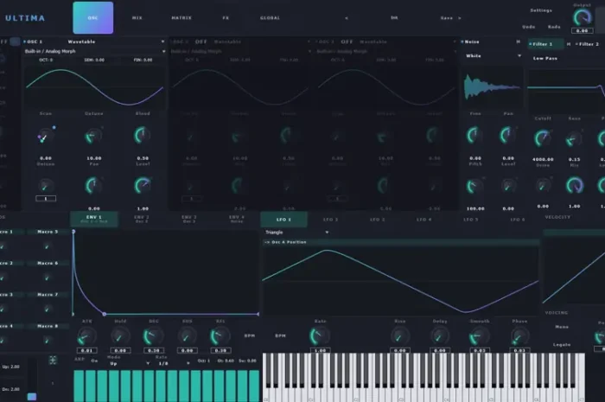Click the preset name display
605x402 pixels.
pyautogui.click(x=394, y=18)
